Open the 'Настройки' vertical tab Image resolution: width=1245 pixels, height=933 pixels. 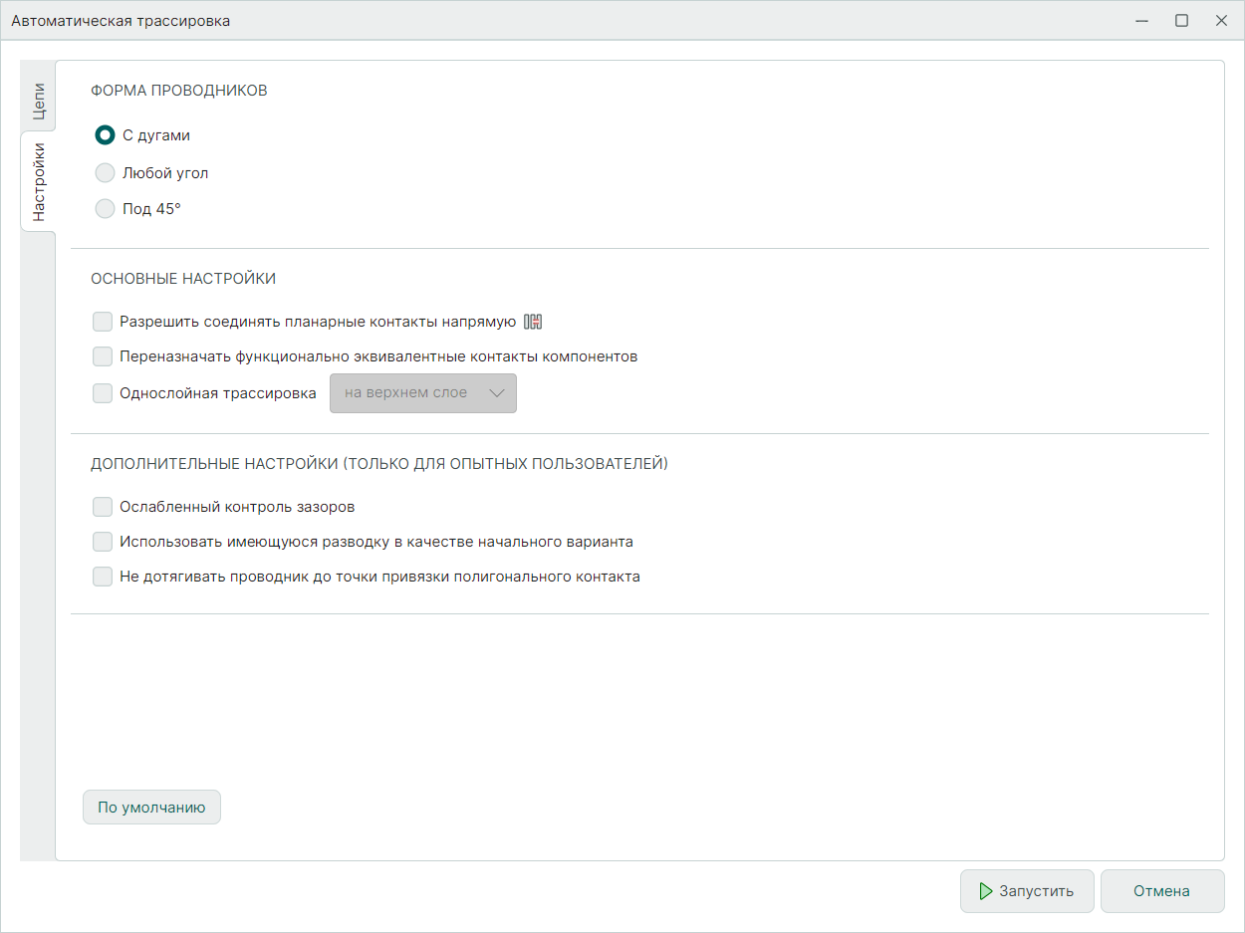pos(38,181)
